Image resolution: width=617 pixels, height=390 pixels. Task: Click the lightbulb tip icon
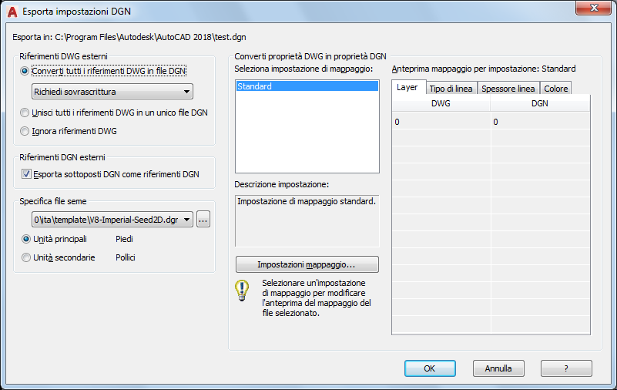click(x=243, y=291)
